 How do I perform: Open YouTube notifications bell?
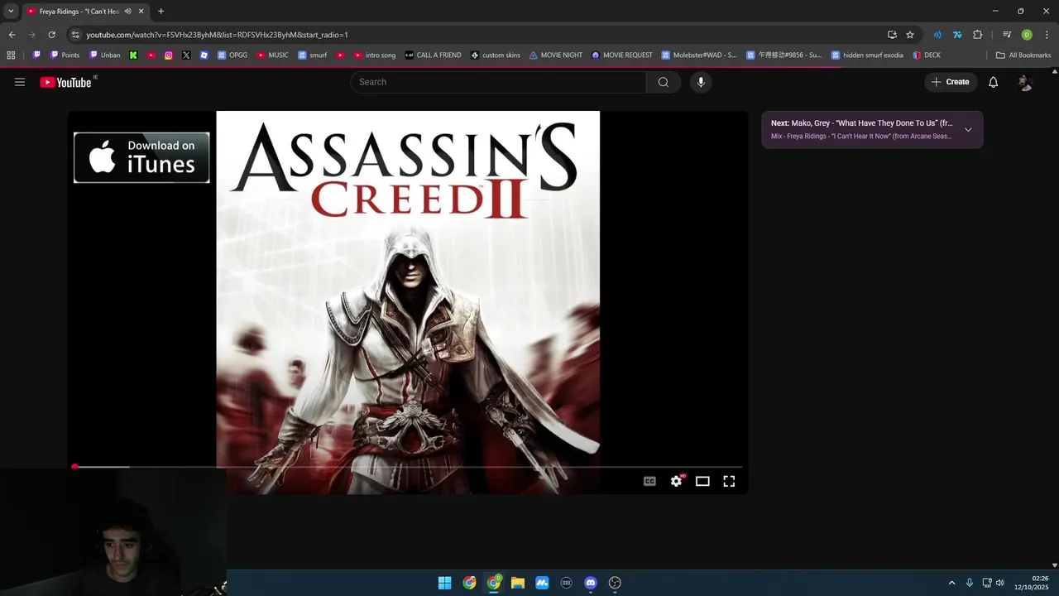click(x=994, y=82)
